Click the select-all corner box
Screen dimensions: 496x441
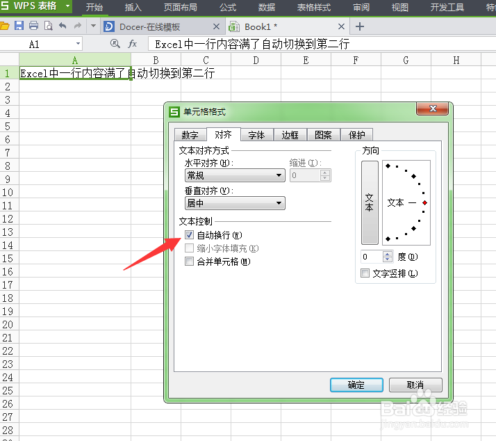(9, 60)
